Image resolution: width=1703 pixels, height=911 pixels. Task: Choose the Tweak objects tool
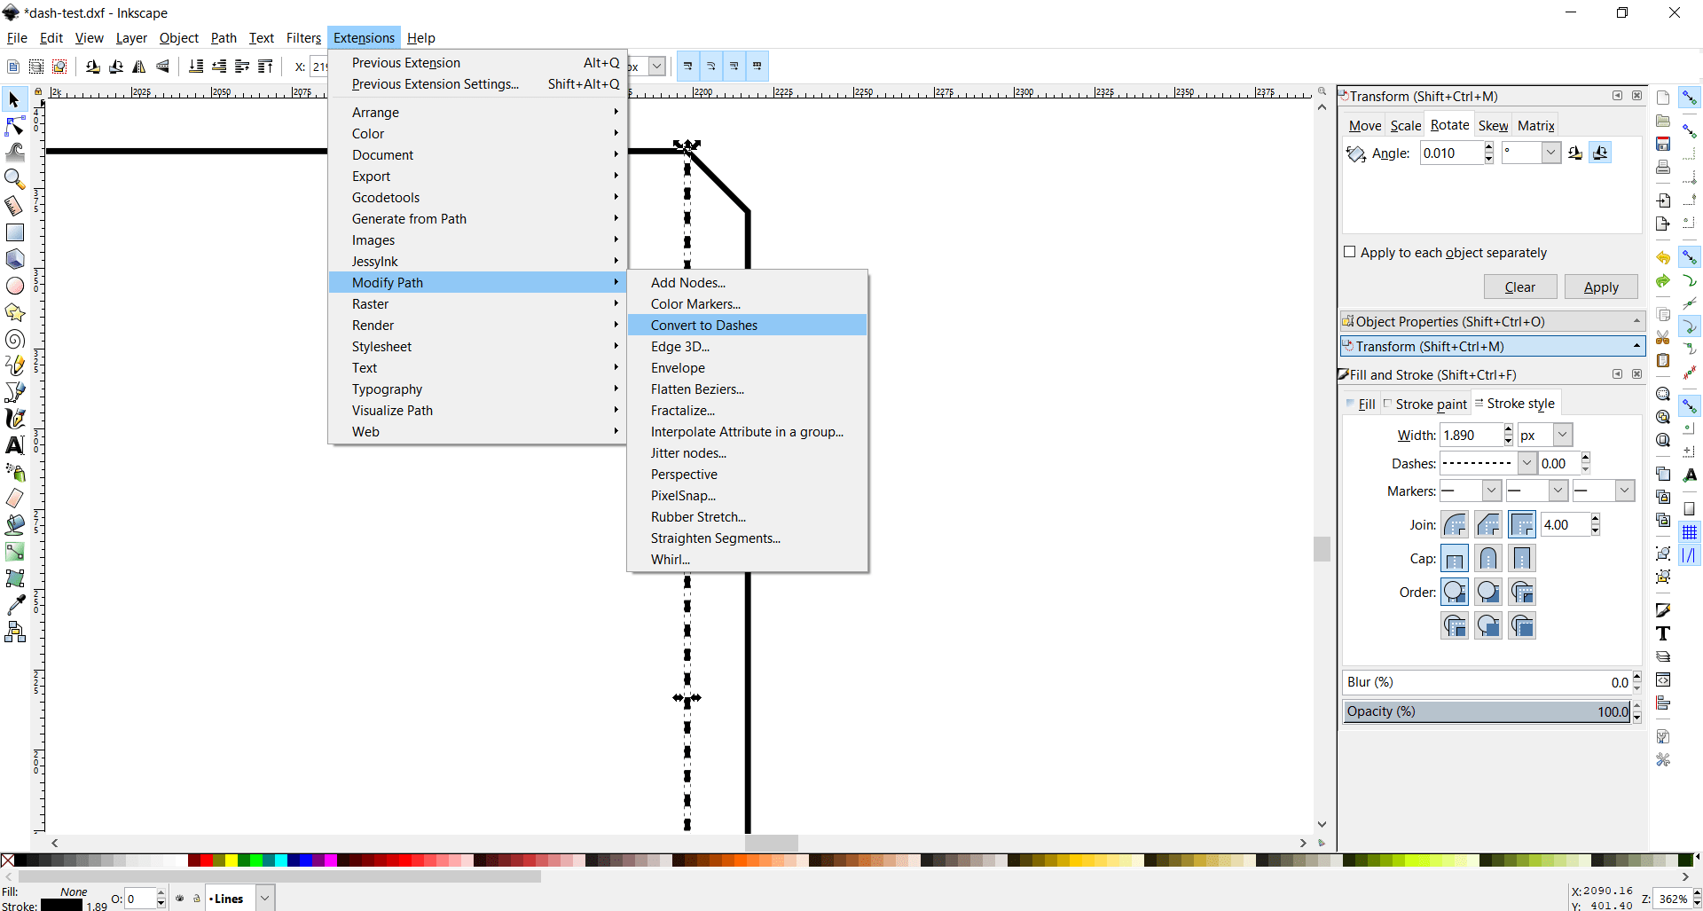click(15, 153)
